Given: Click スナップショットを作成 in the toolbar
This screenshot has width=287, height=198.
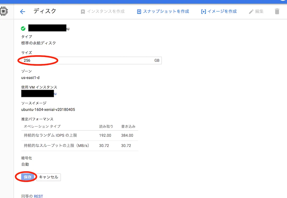Looking at the screenshot, I should (x=163, y=11).
